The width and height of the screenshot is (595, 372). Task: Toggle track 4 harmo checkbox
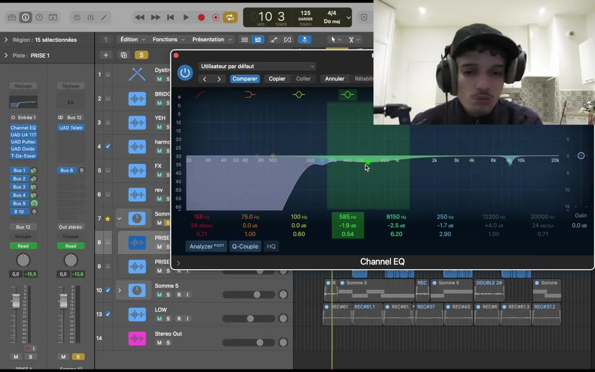click(x=108, y=147)
